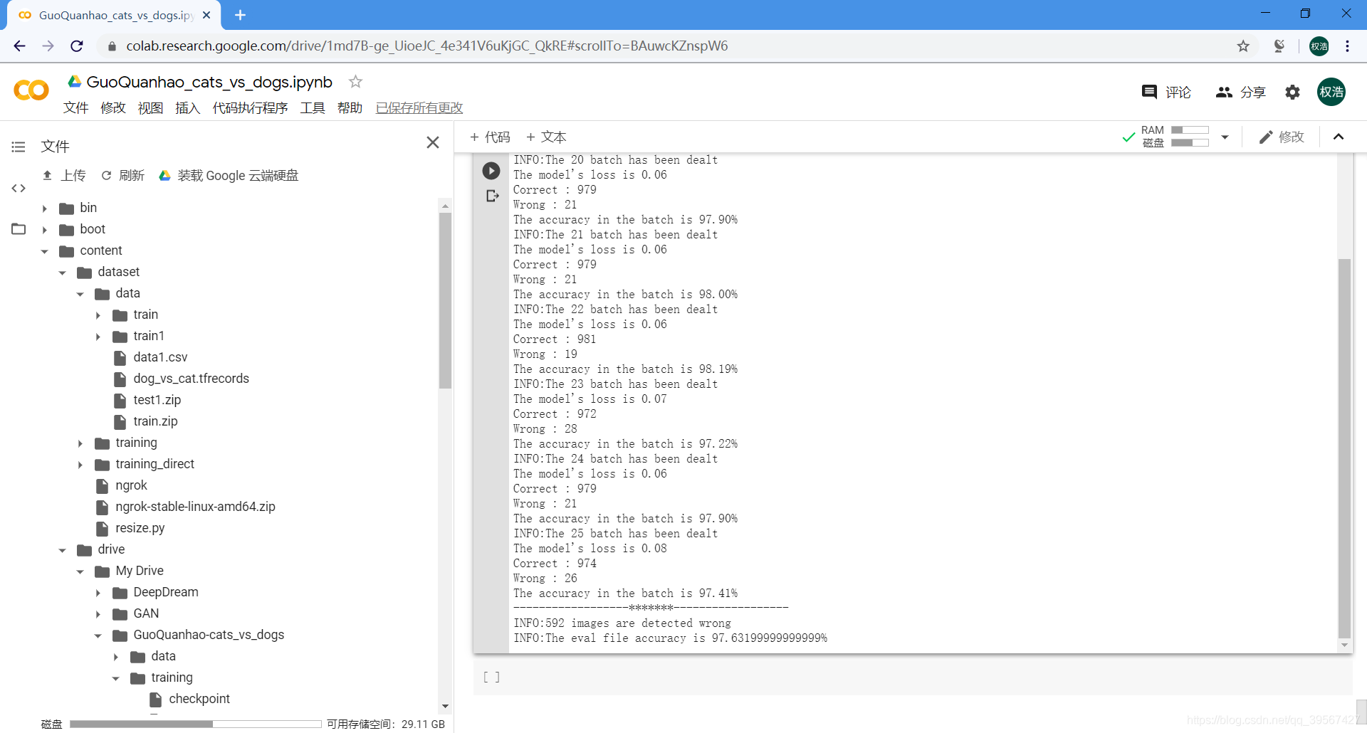Viewport: 1367px width, 733px height.
Task: Click the disk storage usage bar
Action: (x=195, y=724)
